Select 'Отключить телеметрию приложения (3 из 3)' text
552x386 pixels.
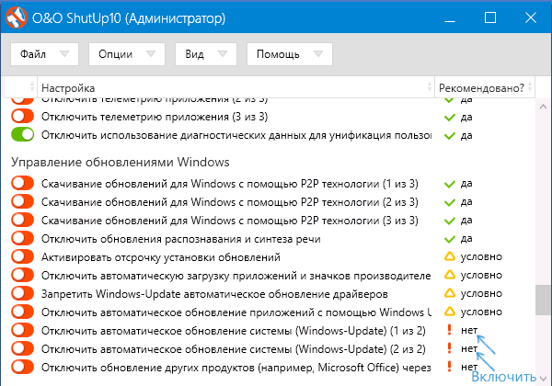click(x=155, y=117)
